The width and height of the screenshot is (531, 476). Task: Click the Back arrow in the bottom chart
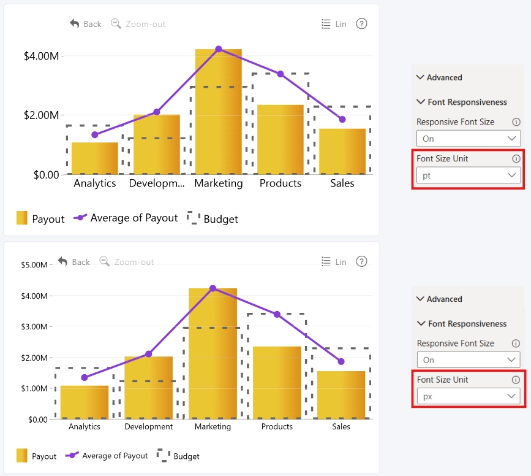pyautogui.click(x=63, y=261)
